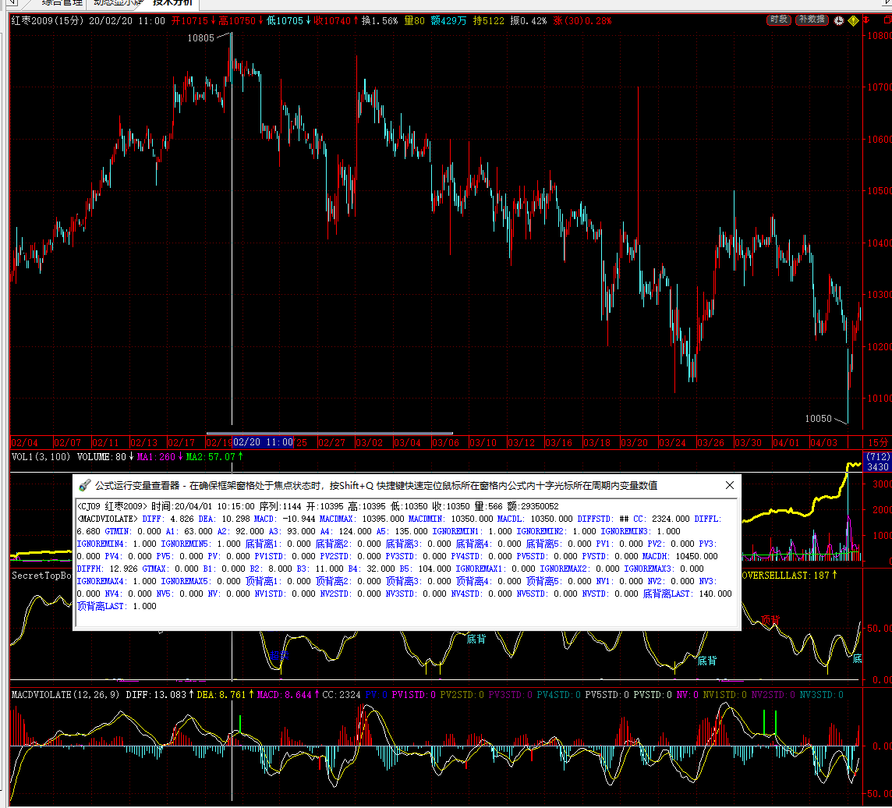The height and width of the screenshot is (808, 892).
Task: Jump to the 03/18 date marker
Action: coord(596,443)
